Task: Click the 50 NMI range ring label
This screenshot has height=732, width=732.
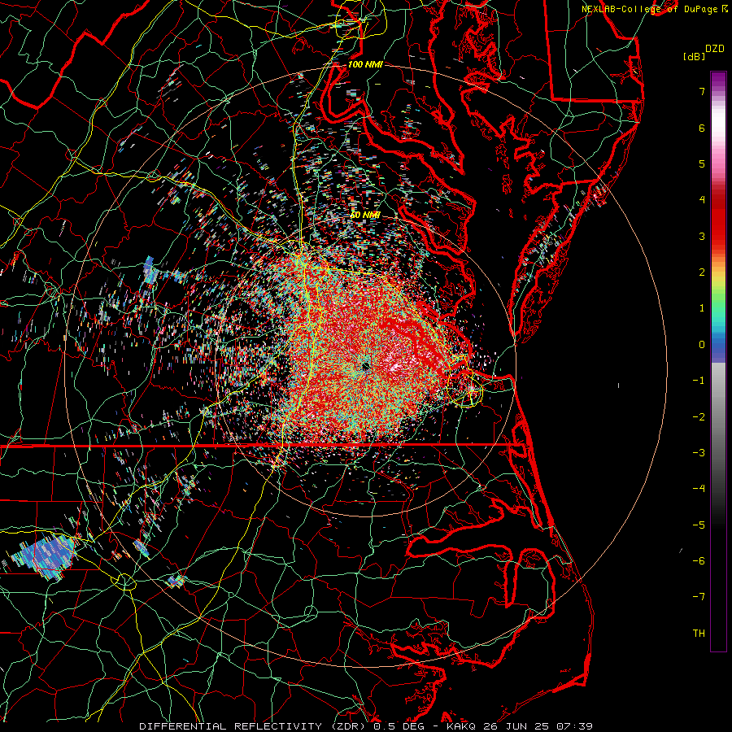Action: [365, 215]
